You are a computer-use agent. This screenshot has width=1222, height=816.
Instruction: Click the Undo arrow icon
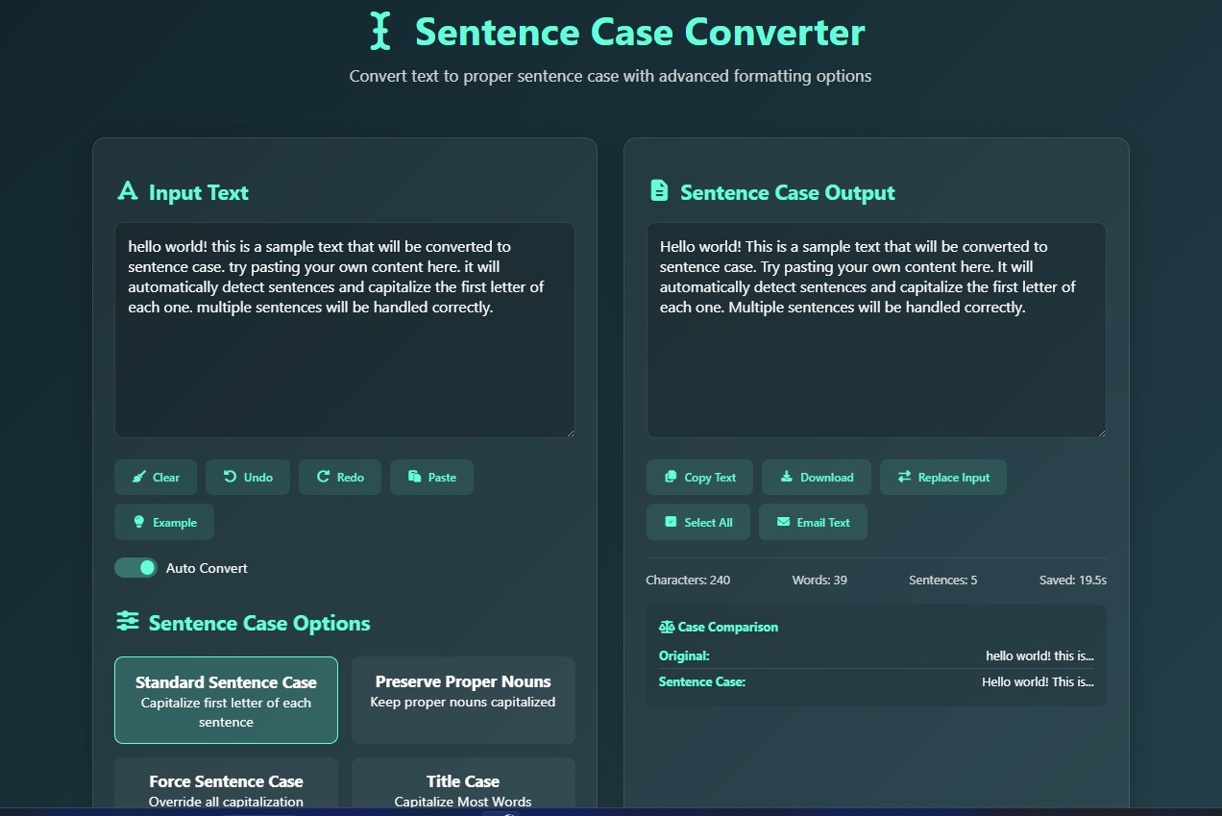click(x=230, y=476)
